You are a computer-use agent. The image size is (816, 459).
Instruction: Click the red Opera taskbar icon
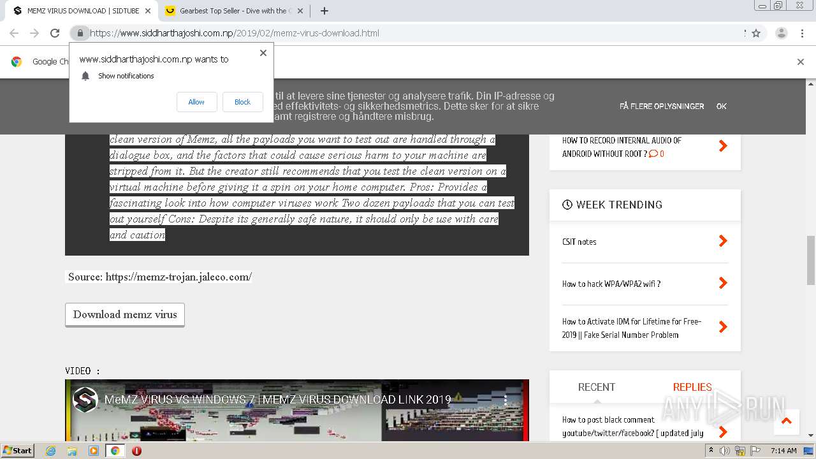136,451
